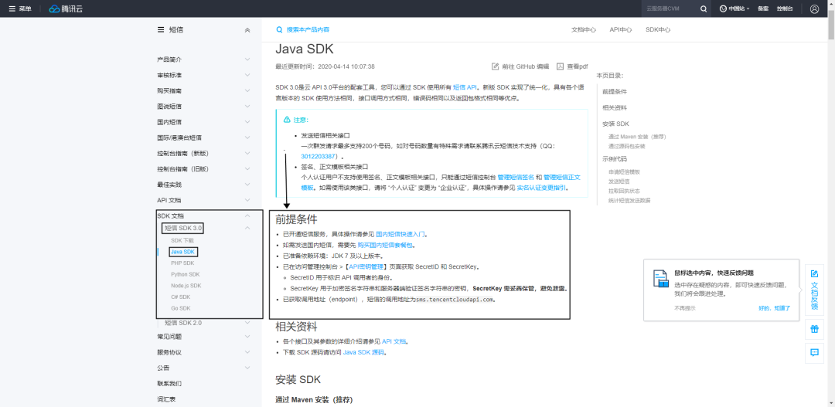Open 文档反馈 feedback pencil icon
This screenshot has width=835, height=407.
click(813, 273)
